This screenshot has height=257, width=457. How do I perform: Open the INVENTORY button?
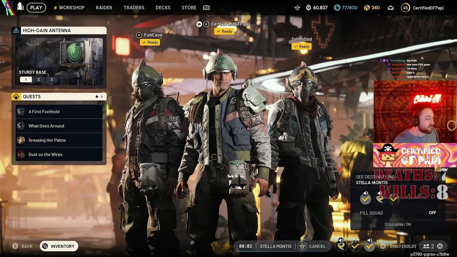pyautogui.click(x=59, y=246)
